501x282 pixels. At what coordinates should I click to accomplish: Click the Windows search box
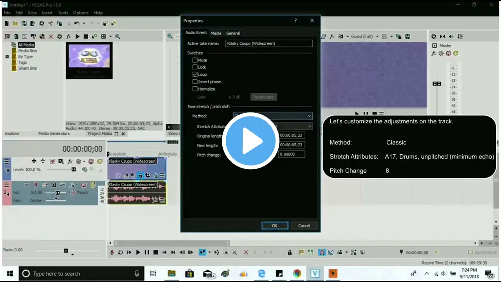[82, 273]
